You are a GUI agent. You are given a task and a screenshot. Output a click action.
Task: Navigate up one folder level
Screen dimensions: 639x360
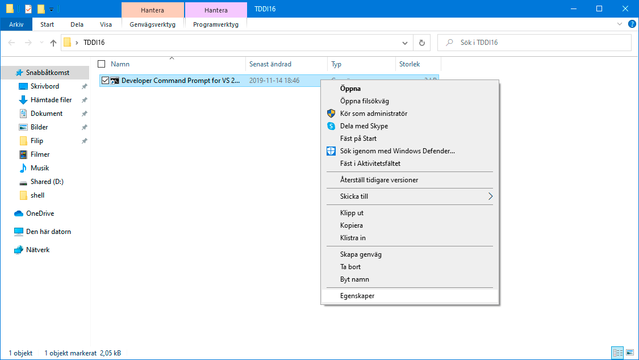[x=53, y=43]
